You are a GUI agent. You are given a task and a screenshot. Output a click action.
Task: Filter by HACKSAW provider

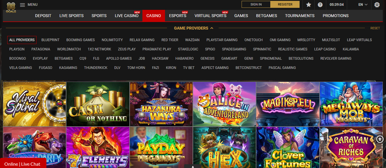160,59
